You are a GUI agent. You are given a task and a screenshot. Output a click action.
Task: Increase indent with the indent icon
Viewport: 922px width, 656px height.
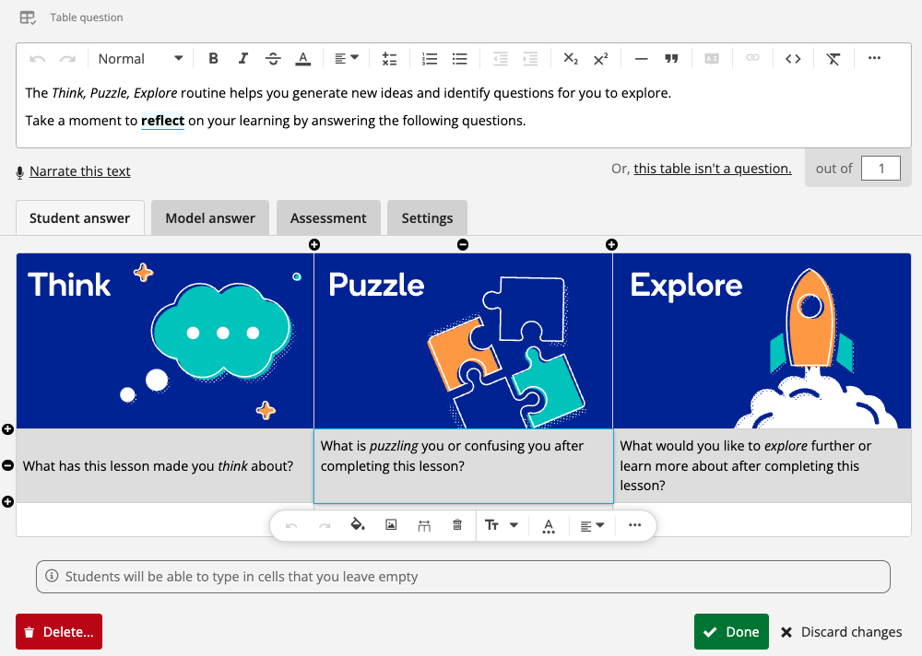tap(530, 59)
